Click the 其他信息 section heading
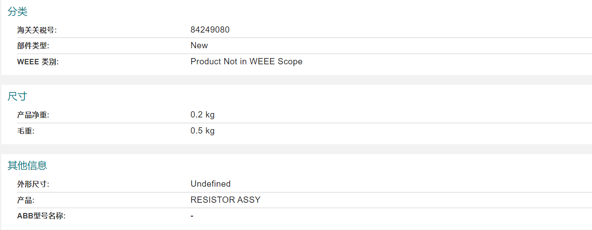The height and width of the screenshot is (230, 592). (x=27, y=166)
